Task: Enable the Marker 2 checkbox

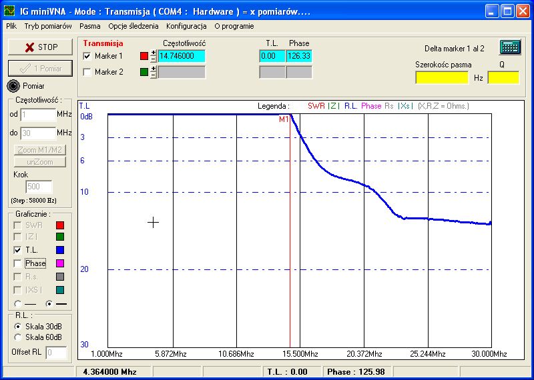Action: [x=87, y=72]
